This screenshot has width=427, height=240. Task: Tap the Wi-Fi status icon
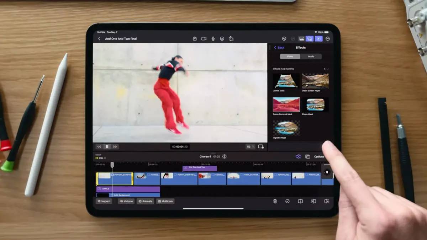click(316, 32)
